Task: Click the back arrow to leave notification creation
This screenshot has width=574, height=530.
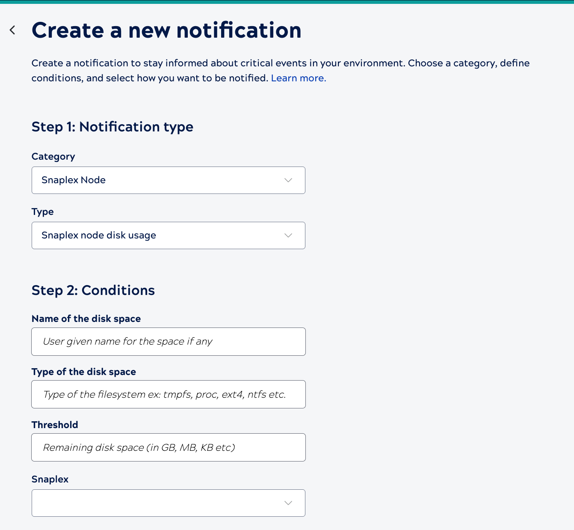Action: (12, 30)
